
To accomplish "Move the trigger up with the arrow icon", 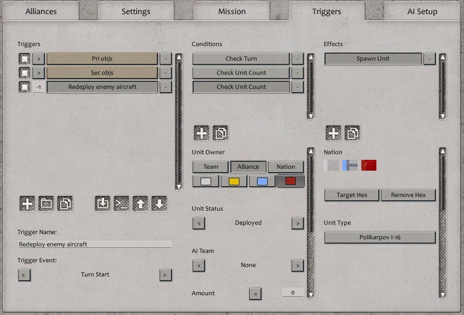I will [x=140, y=204].
